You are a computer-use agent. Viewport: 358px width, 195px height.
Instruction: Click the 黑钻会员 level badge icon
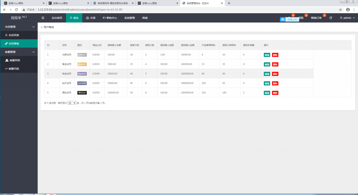click(x=82, y=93)
